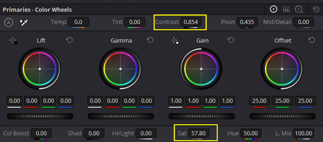Image resolution: width=323 pixels, height=142 pixels.
Task: Click the Lift master wheel slider
Action: click(x=40, y=116)
